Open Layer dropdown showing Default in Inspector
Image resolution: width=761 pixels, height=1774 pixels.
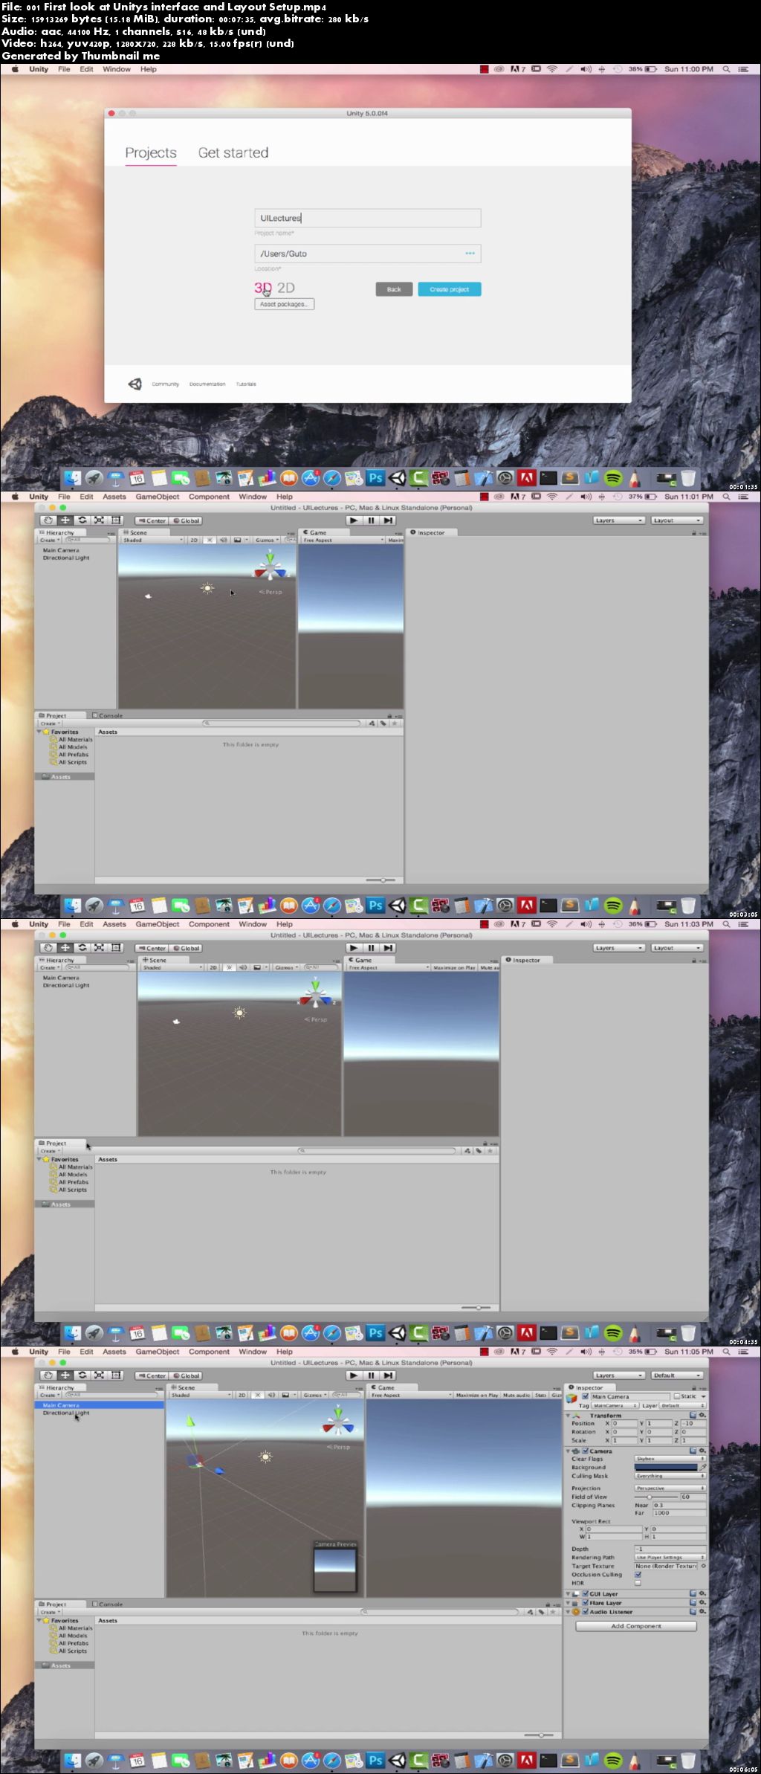(x=683, y=1405)
